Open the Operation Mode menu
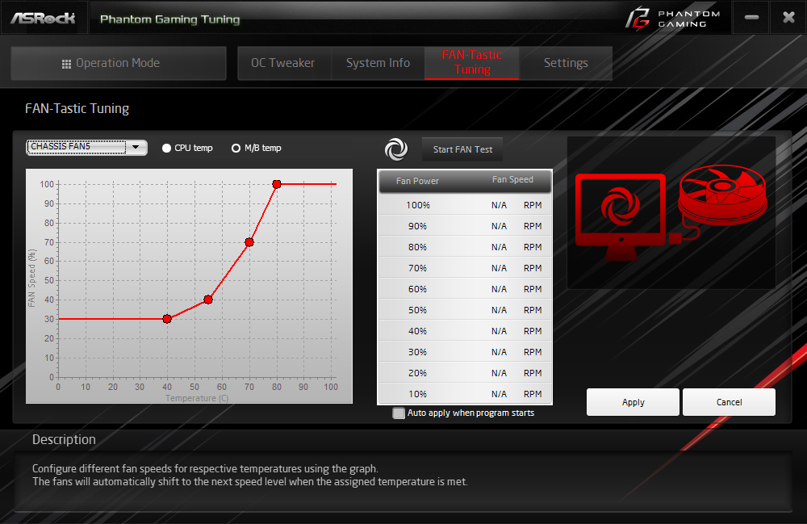807x524 pixels. (119, 63)
